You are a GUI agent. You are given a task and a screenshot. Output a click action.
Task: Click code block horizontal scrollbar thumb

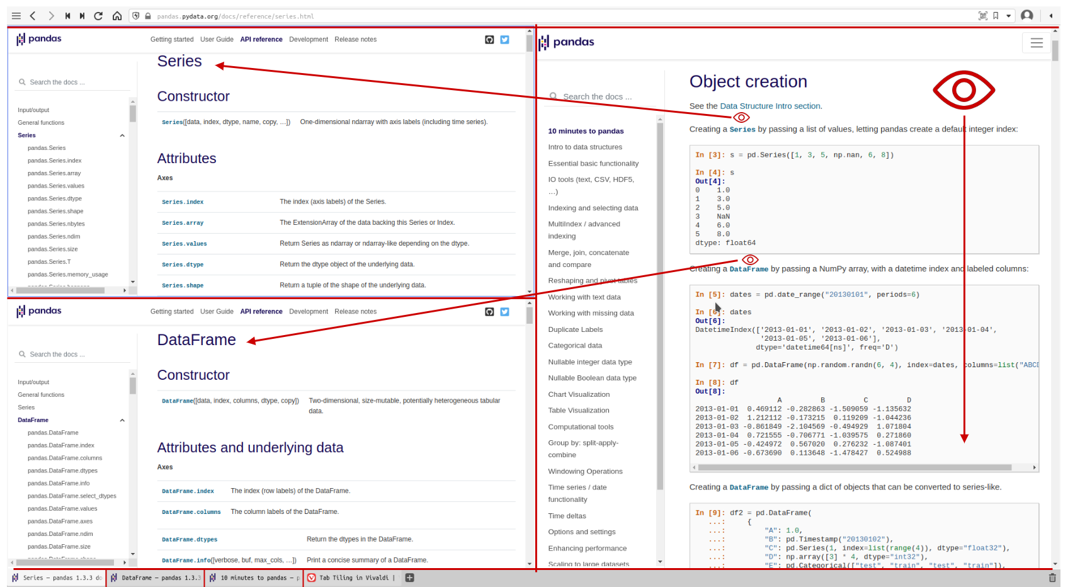pyautogui.click(x=855, y=467)
